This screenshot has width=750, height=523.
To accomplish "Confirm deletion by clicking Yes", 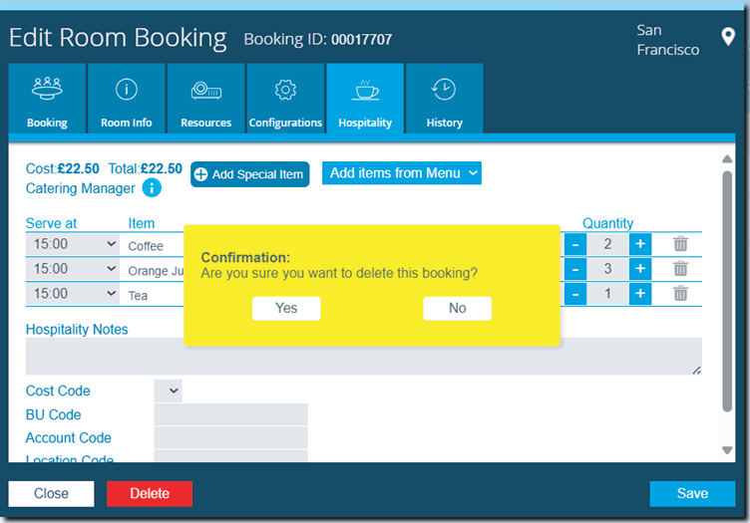I will 286,308.
